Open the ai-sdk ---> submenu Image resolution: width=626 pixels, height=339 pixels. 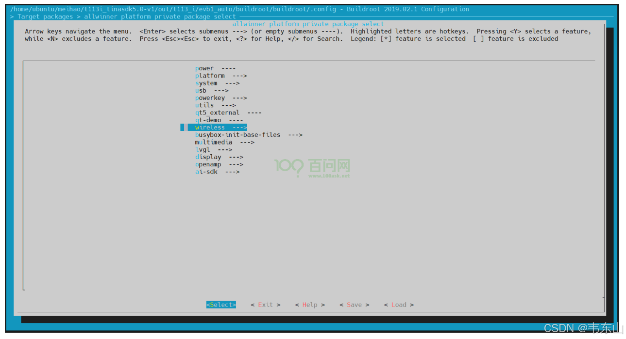217,172
